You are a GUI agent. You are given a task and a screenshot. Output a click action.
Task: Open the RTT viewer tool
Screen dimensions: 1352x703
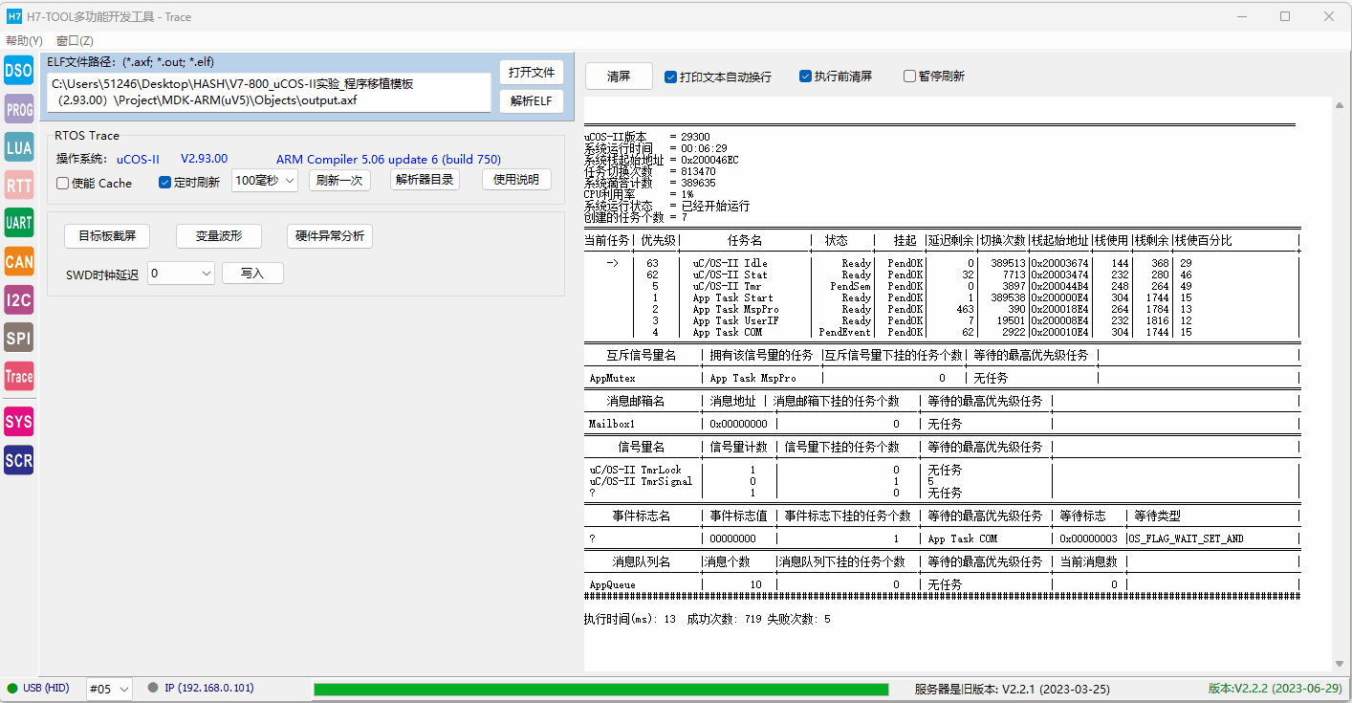(x=19, y=186)
